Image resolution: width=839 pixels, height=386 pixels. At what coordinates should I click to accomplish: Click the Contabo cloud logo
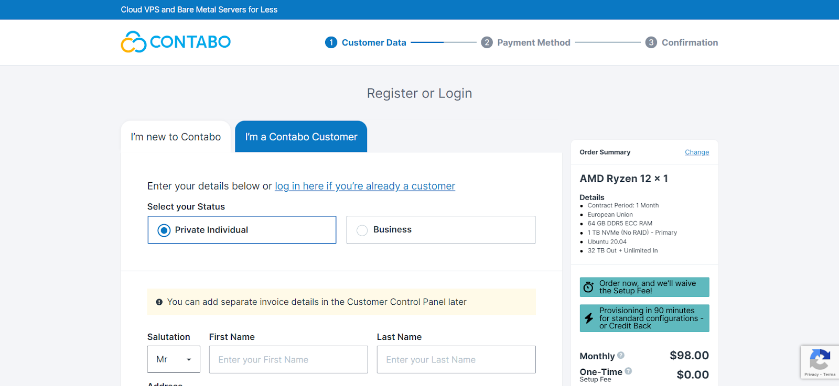[x=176, y=42]
